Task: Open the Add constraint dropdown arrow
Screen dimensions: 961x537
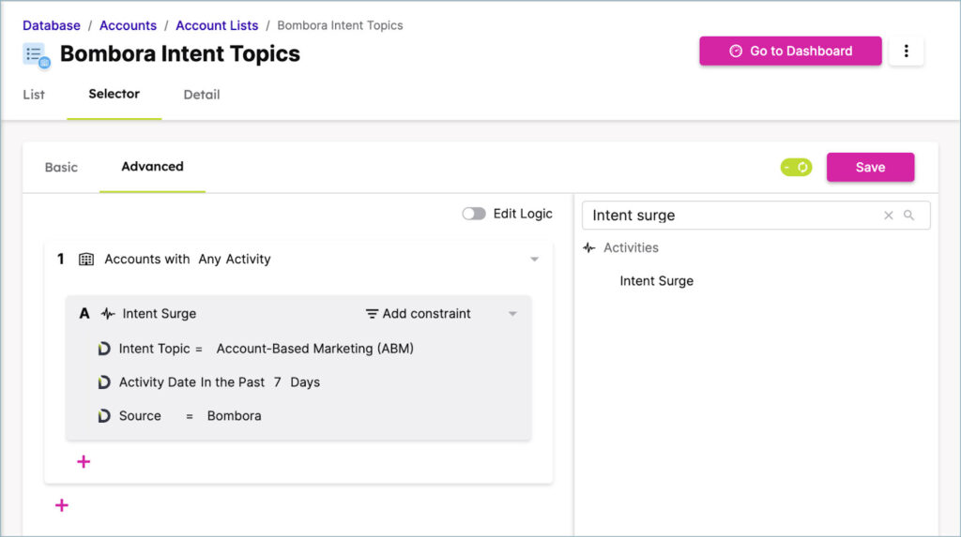Action: tap(512, 314)
